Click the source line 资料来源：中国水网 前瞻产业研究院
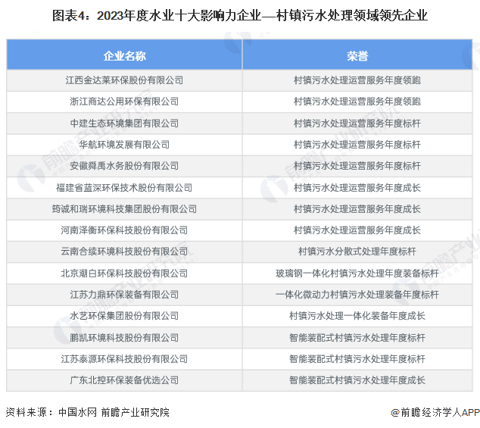480x428 pixels. (87, 412)
